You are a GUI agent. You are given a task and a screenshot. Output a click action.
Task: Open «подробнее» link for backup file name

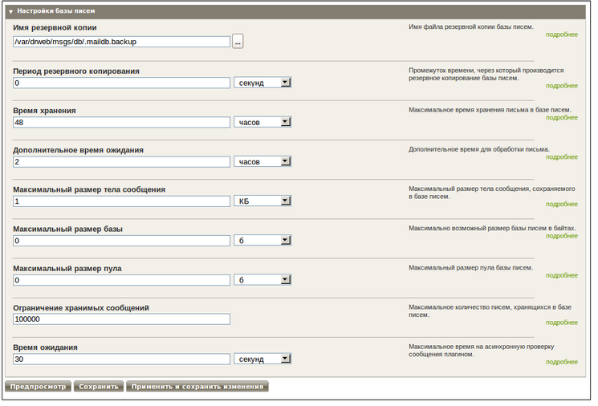coord(562,35)
